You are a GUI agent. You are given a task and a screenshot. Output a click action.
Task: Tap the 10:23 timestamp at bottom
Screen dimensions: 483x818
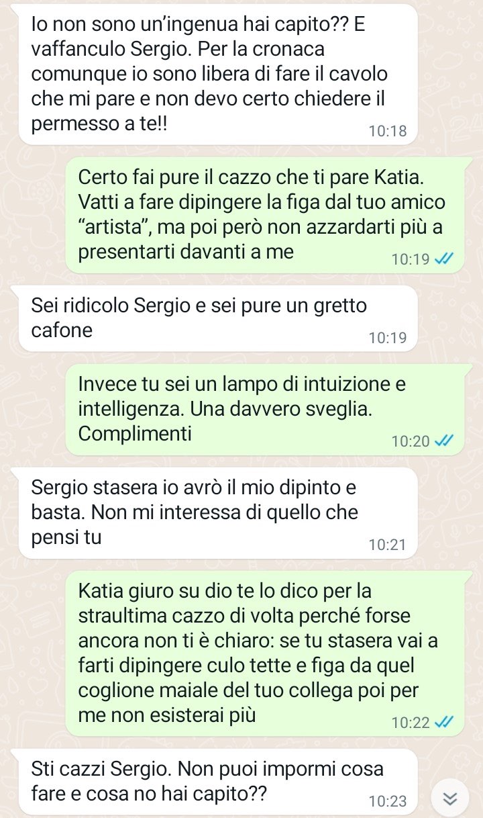click(x=388, y=801)
